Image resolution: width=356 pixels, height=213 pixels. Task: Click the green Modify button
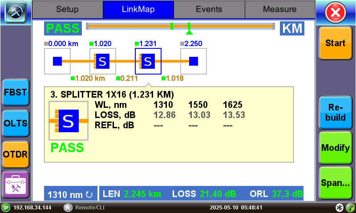336,148
